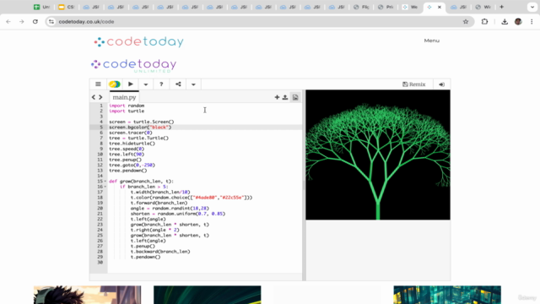Select the main.py file tab
Image resolution: width=540 pixels, height=304 pixels.
coord(124,97)
